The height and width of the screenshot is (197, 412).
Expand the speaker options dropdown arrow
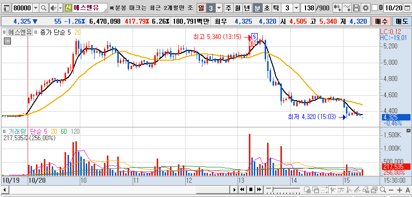click(60, 8)
